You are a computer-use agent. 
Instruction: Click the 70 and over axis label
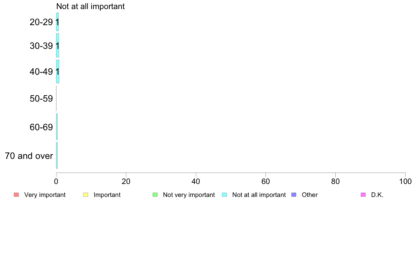29,156
